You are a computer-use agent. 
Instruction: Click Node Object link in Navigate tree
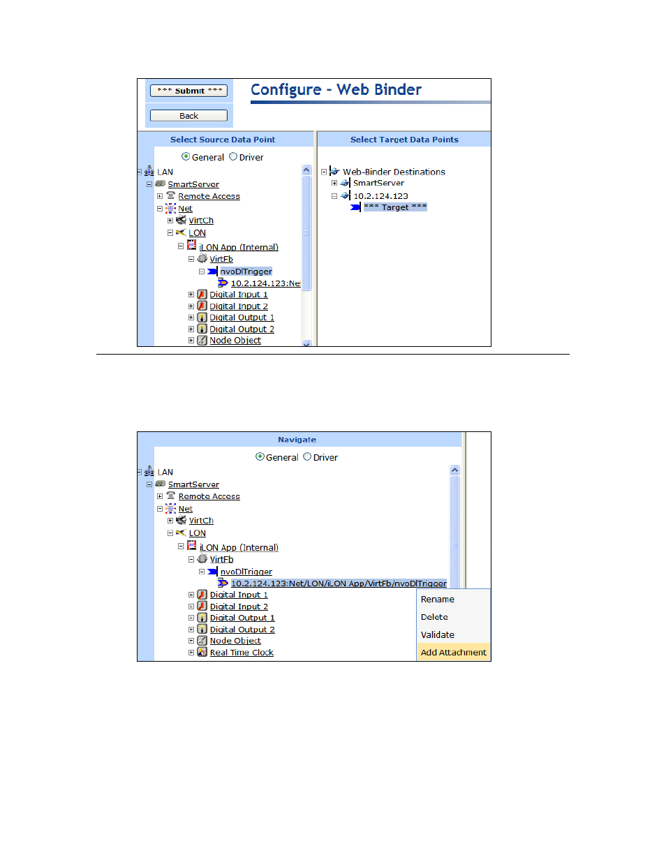click(x=235, y=641)
